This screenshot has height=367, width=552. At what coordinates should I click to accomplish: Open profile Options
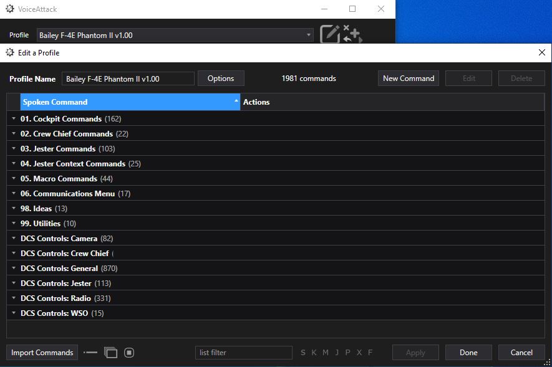point(221,79)
